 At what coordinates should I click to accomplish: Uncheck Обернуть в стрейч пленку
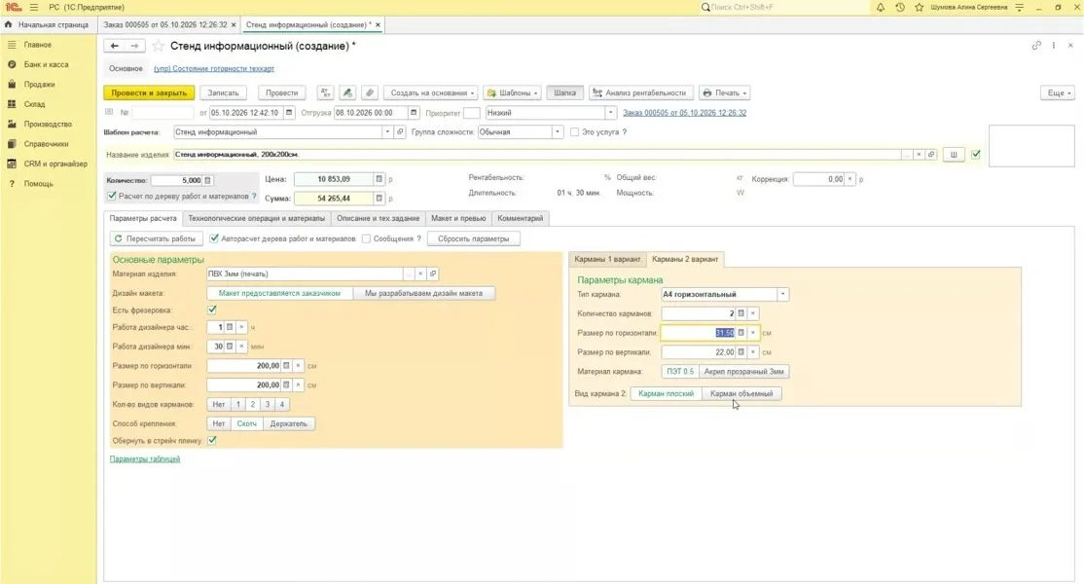point(212,440)
